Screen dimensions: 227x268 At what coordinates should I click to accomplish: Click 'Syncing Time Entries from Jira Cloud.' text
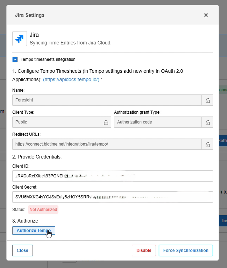point(71,43)
